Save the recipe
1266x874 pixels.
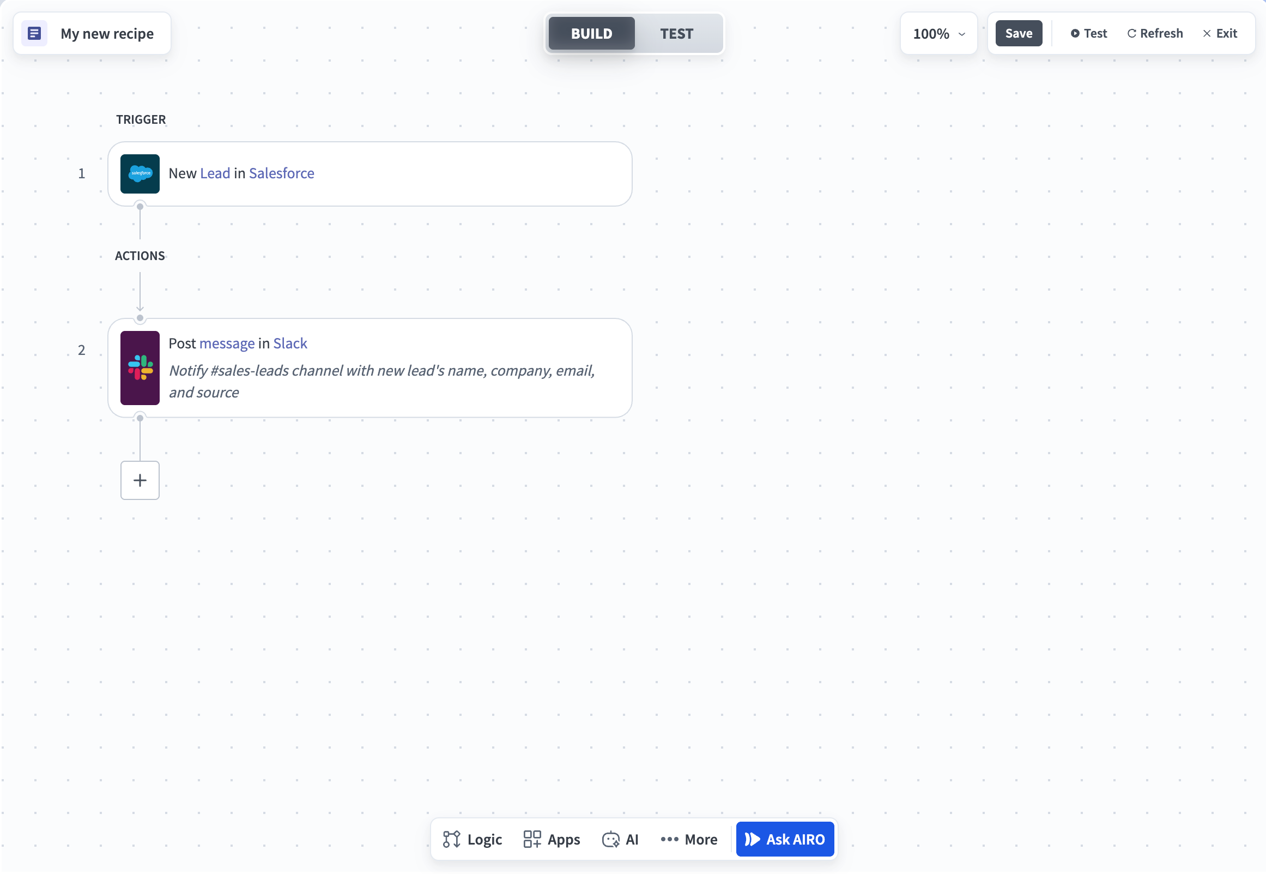pos(1019,33)
